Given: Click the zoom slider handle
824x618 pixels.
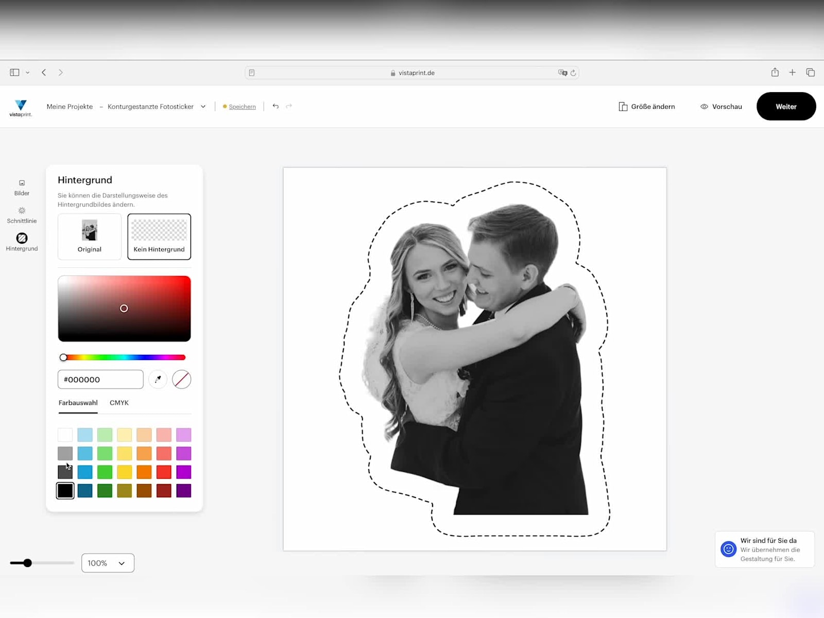Looking at the screenshot, I should click(x=28, y=563).
